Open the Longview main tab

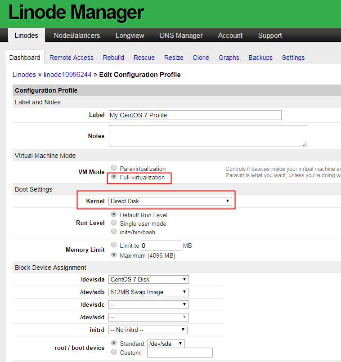pos(130,36)
